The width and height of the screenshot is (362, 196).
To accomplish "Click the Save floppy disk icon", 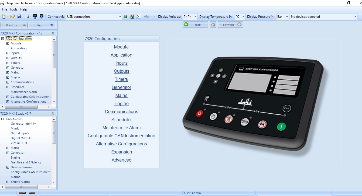I will coord(19,16).
